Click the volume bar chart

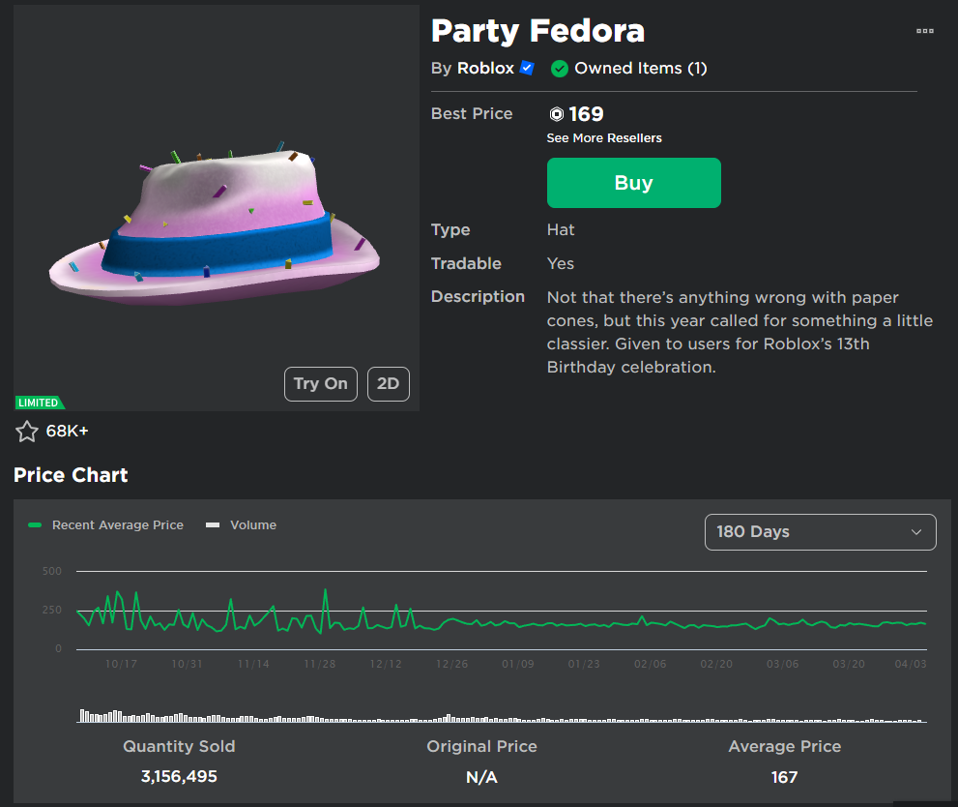click(502, 716)
